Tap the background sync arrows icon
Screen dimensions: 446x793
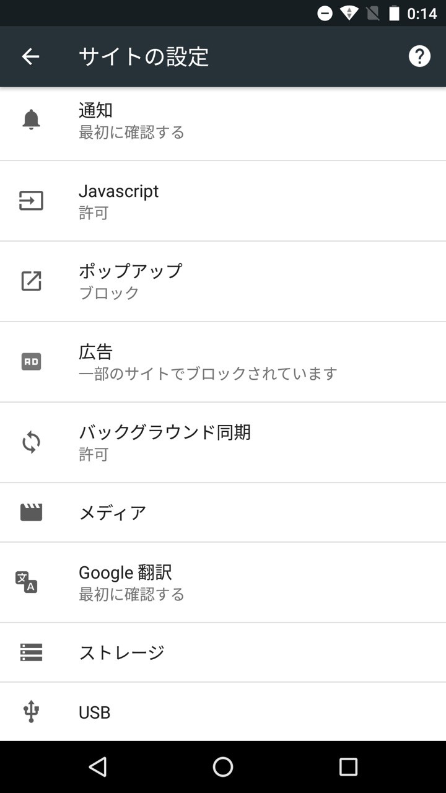pyautogui.click(x=31, y=442)
